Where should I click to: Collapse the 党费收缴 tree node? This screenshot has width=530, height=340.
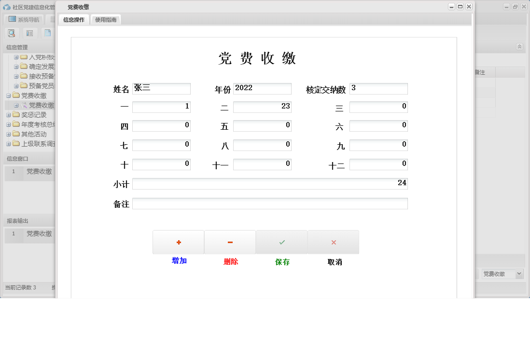pyautogui.click(x=8, y=95)
